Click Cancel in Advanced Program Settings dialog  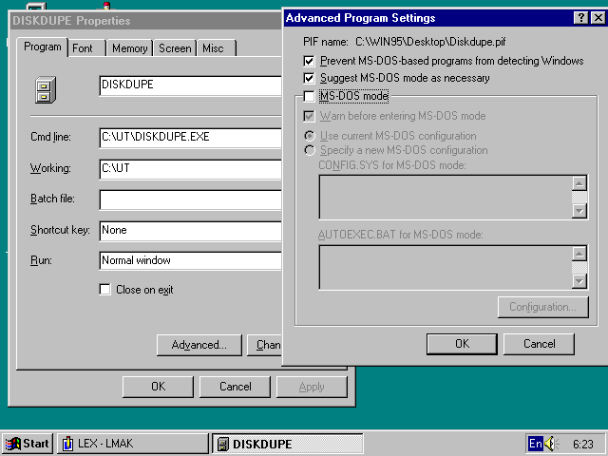(x=539, y=344)
